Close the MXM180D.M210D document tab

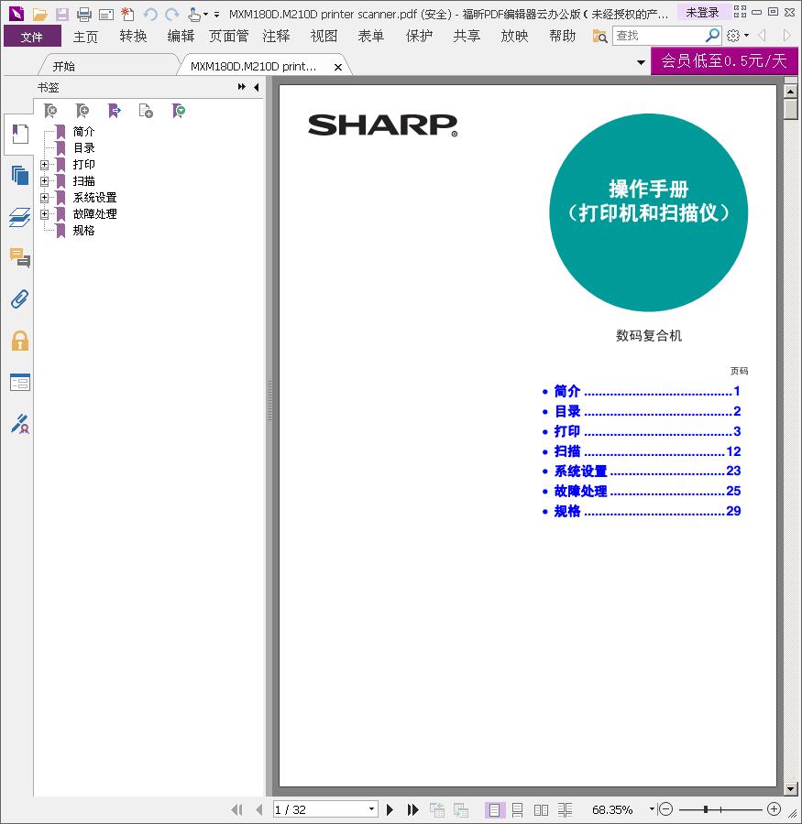pos(338,67)
